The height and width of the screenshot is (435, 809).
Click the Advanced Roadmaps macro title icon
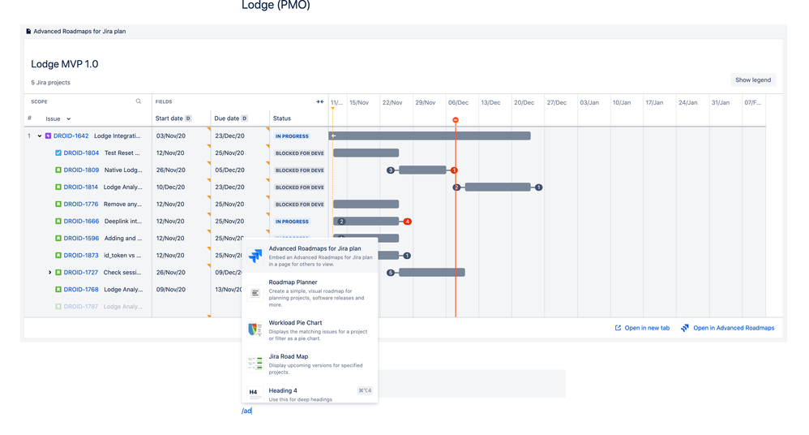click(28, 31)
